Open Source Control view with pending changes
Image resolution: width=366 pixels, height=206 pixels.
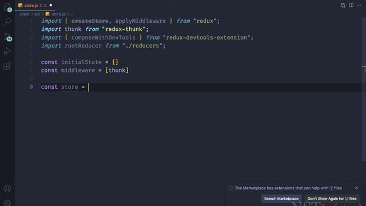pos(7,37)
